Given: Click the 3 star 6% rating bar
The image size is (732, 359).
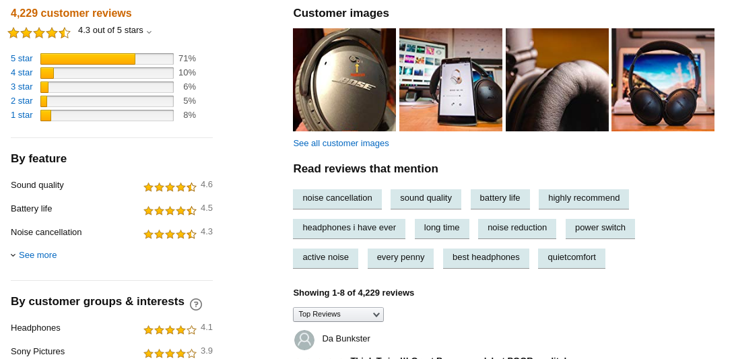Looking at the screenshot, I should coord(107,88).
